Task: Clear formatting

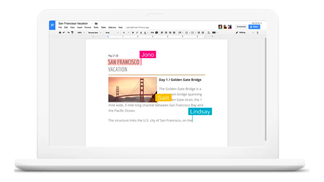Action: (x=208, y=33)
